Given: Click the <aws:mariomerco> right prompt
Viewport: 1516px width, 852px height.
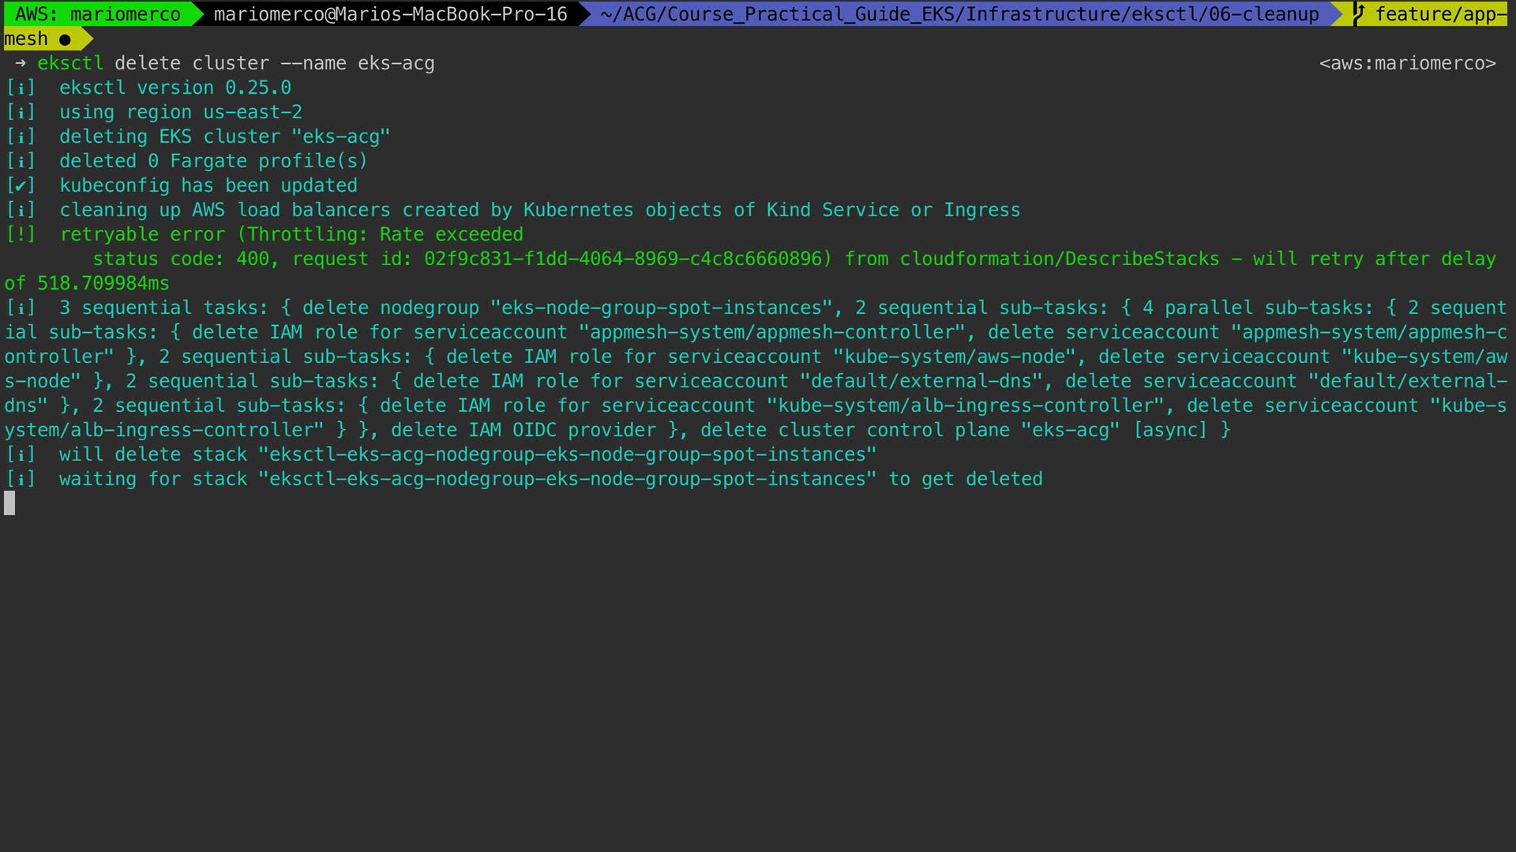Looking at the screenshot, I should (x=1407, y=63).
